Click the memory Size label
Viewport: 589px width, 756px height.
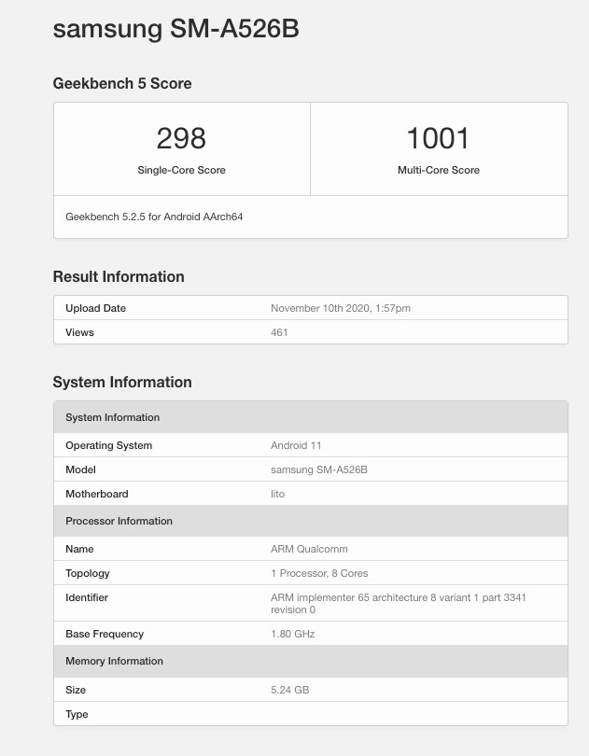pos(76,690)
